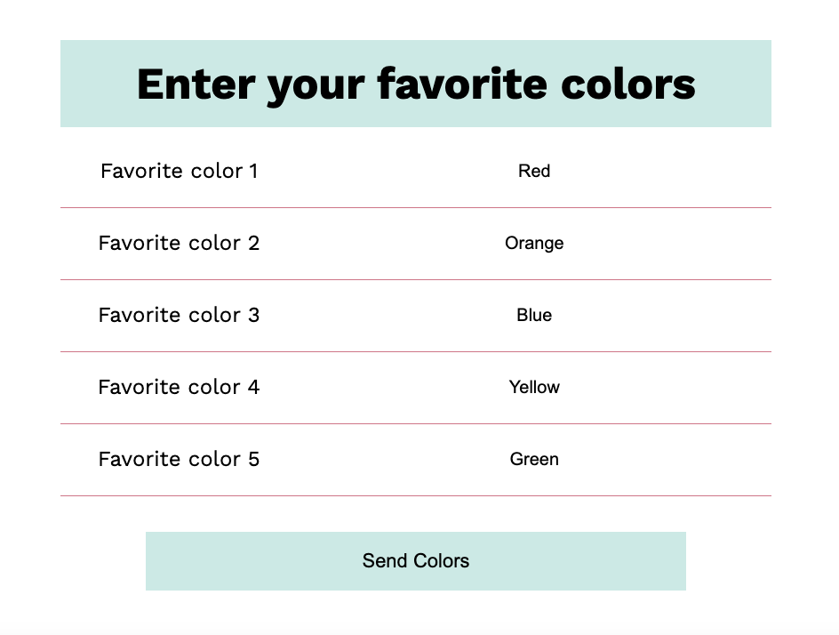Image resolution: width=839 pixels, height=635 pixels.
Task: Select the text Blue in field three
Action: click(x=534, y=315)
